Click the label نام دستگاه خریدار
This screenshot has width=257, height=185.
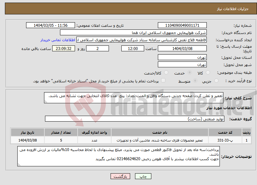tap(237, 33)
